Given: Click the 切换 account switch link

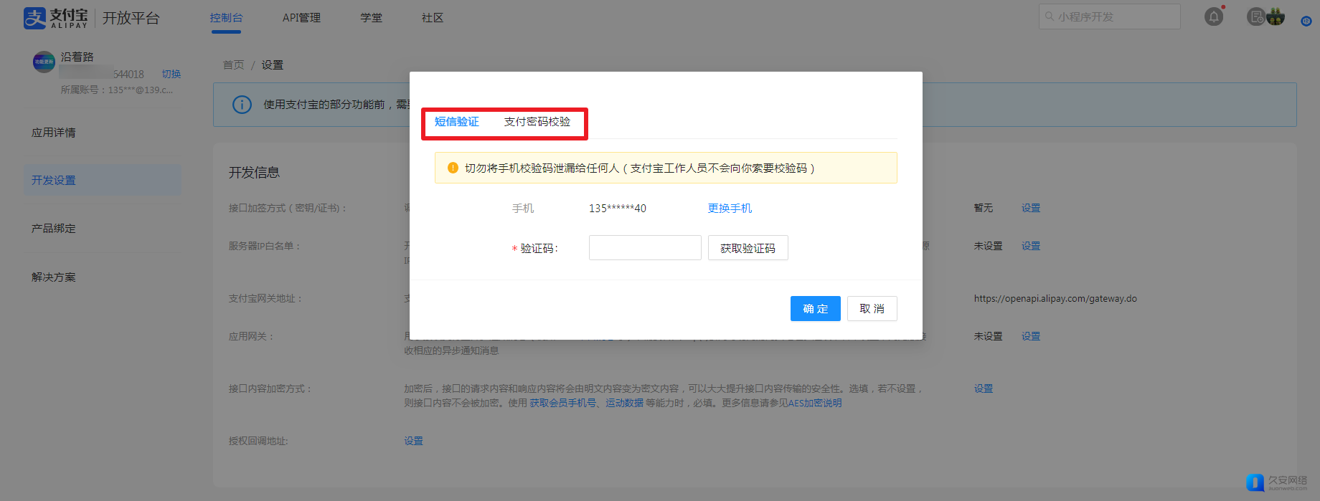Looking at the screenshot, I should click(171, 74).
